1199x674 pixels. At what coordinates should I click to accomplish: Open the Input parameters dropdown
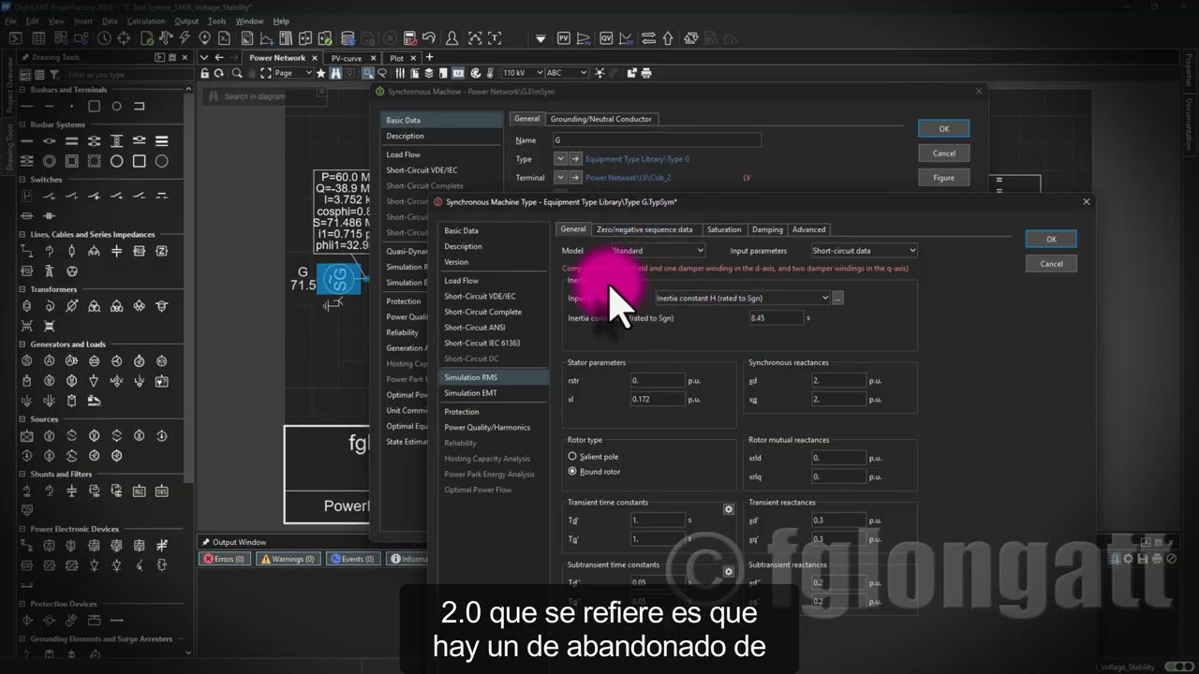[x=864, y=251]
